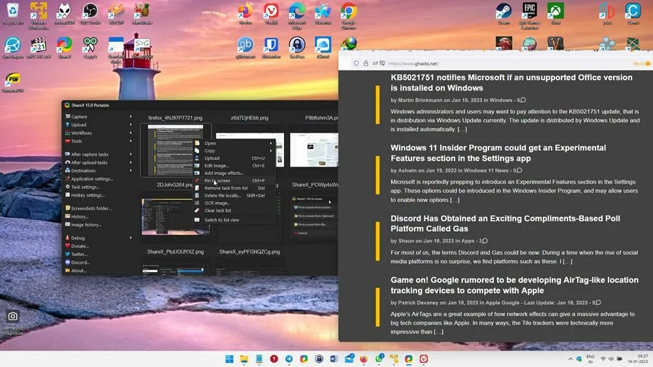653x367 pixels.
Task: Open Google Chrome desktop shortcut
Action: (349, 16)
